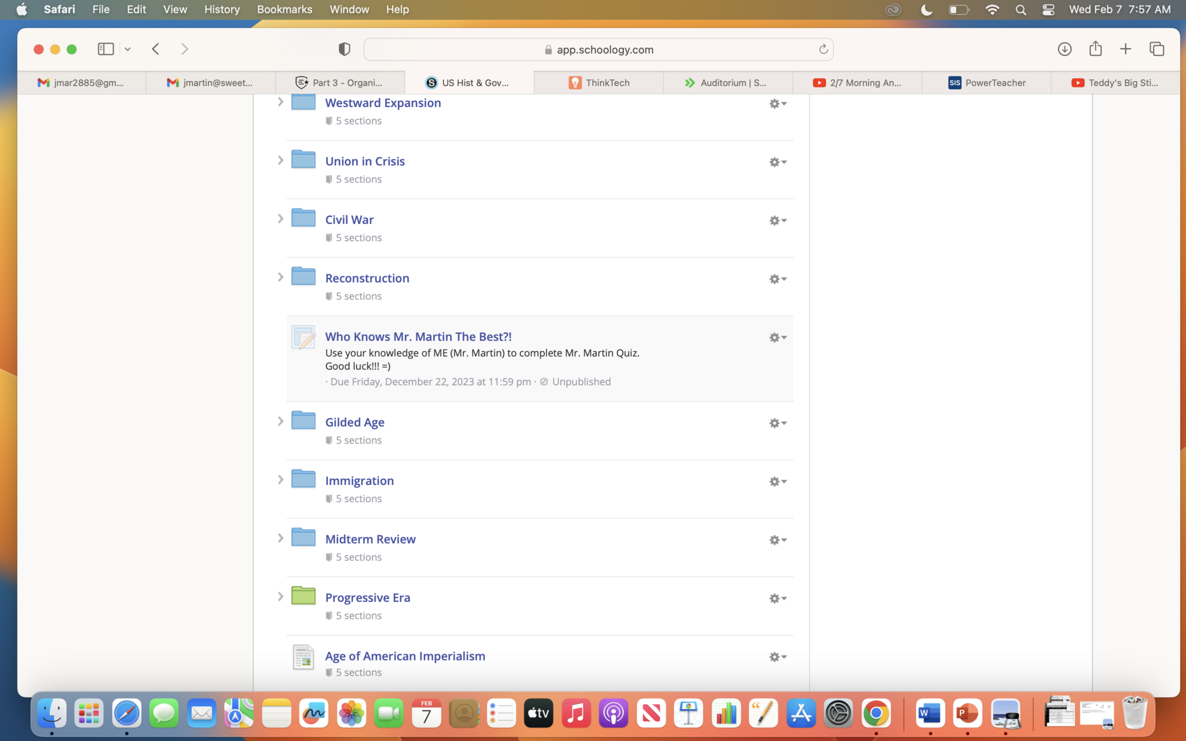Open the Bookmarks menu

284,9
